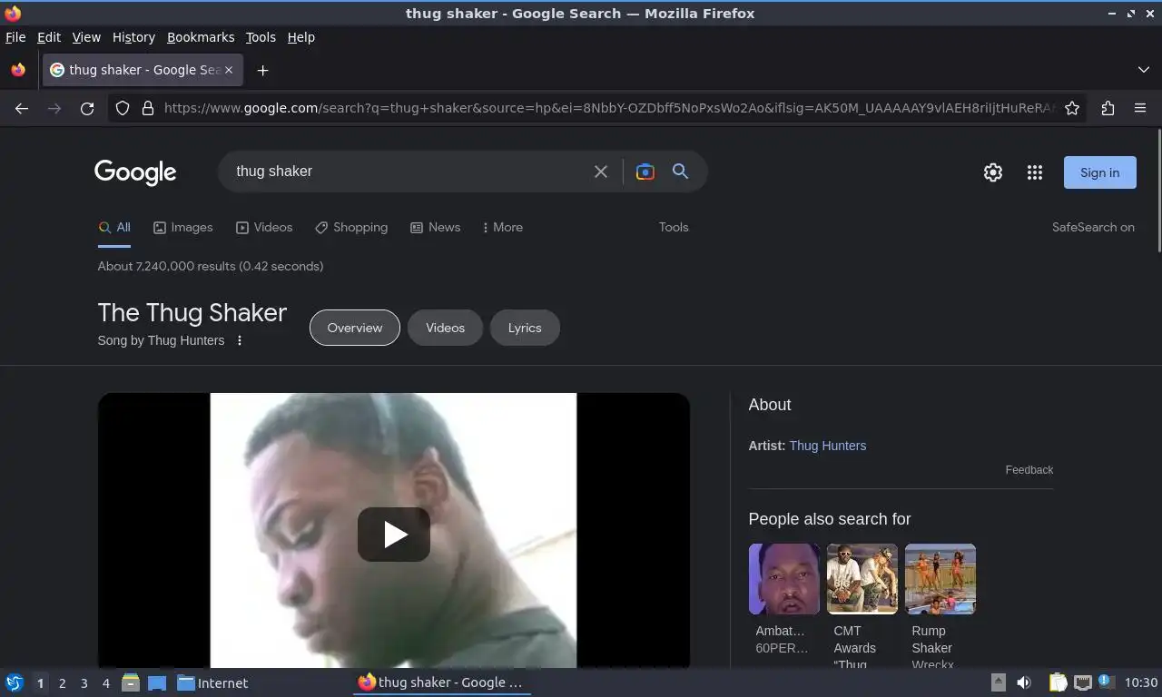Open the Bookmarks menu
The height and width of the screenshot is (697, 1162).
pyautogui.click(x=201, y=37)
